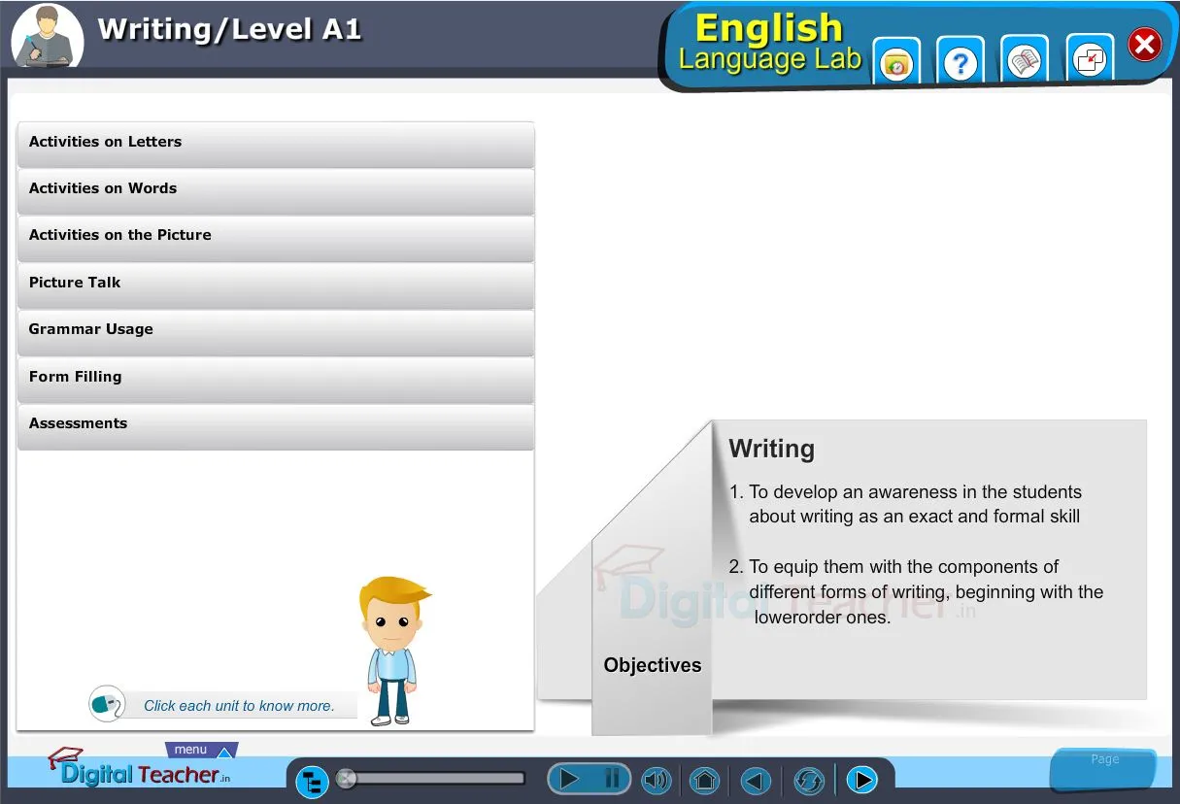Select the Grammar Usage unit
Viewport: 1180px width, 804px height.
click(x=276, y=331)
